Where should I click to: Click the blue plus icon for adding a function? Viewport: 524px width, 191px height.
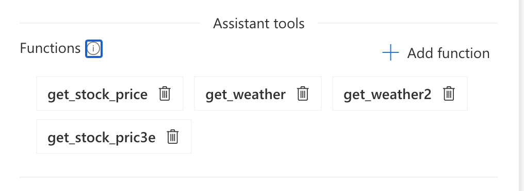click(390, 53)
